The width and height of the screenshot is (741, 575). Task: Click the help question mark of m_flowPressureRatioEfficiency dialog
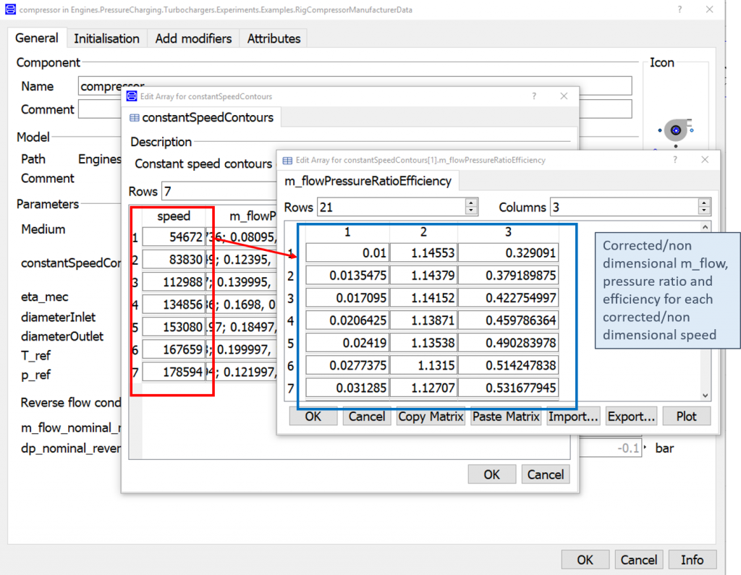coord(675,160)
